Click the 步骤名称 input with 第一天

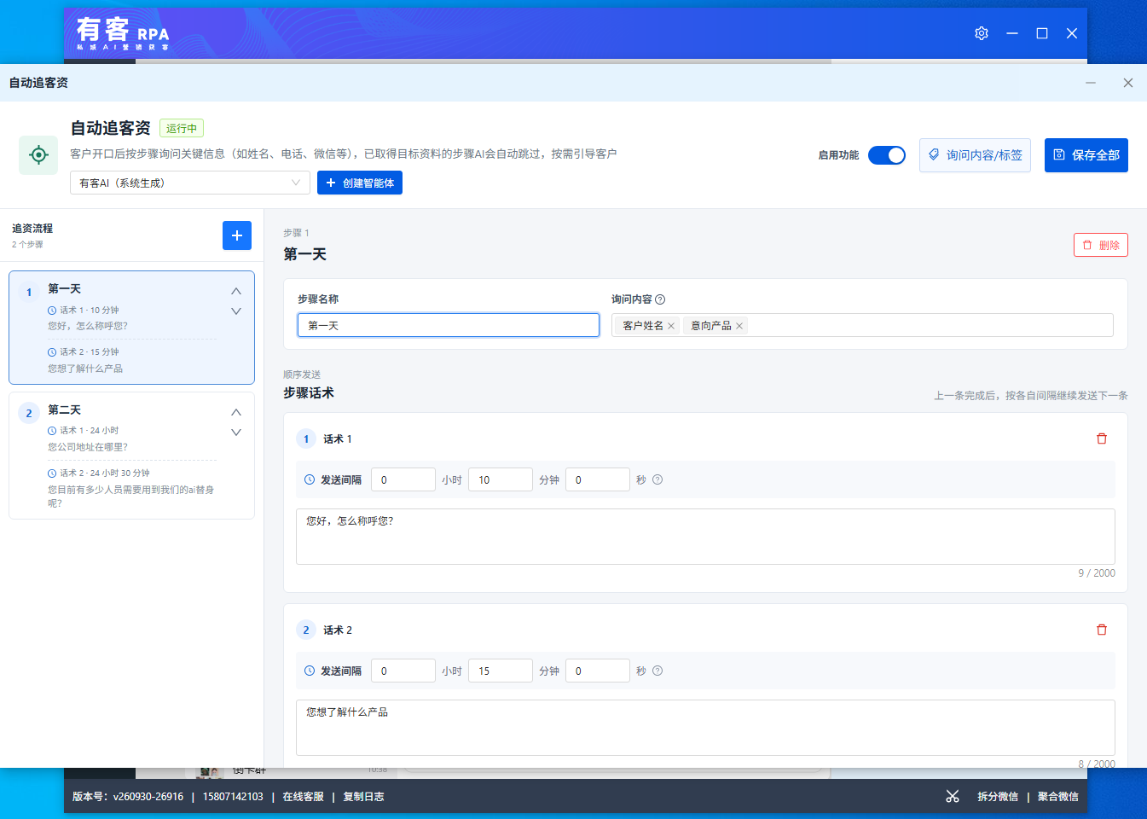pos(449,325)
